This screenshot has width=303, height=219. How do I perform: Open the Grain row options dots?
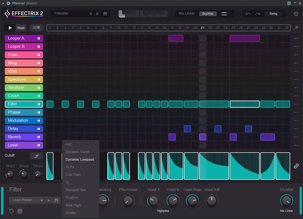pyautogui.click(x=296, y=55)
